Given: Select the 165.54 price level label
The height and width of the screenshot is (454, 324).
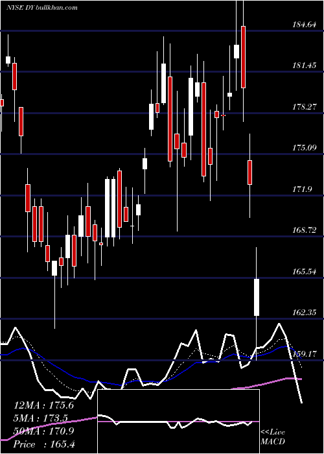Looking at the screenshot, I should (x=305, y=272).
